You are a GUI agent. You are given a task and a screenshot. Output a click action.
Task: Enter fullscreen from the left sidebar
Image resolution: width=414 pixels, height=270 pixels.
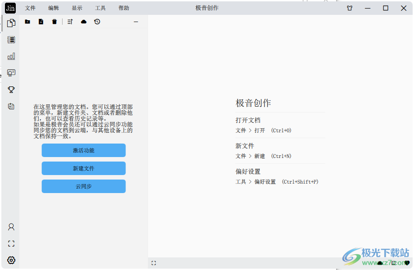point(11,243)
